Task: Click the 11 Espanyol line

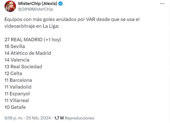Action: [17, 94]
